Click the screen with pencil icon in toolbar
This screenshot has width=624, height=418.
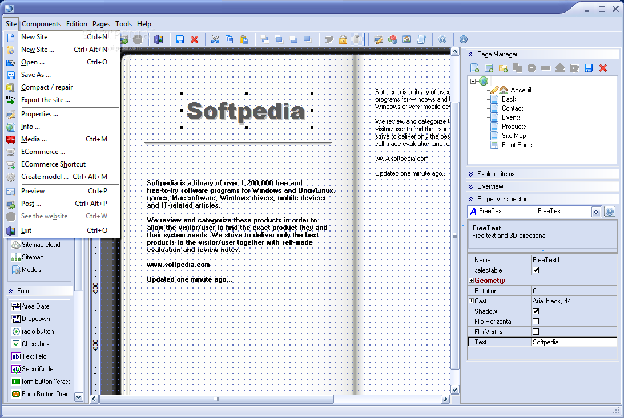pos(379,39)
